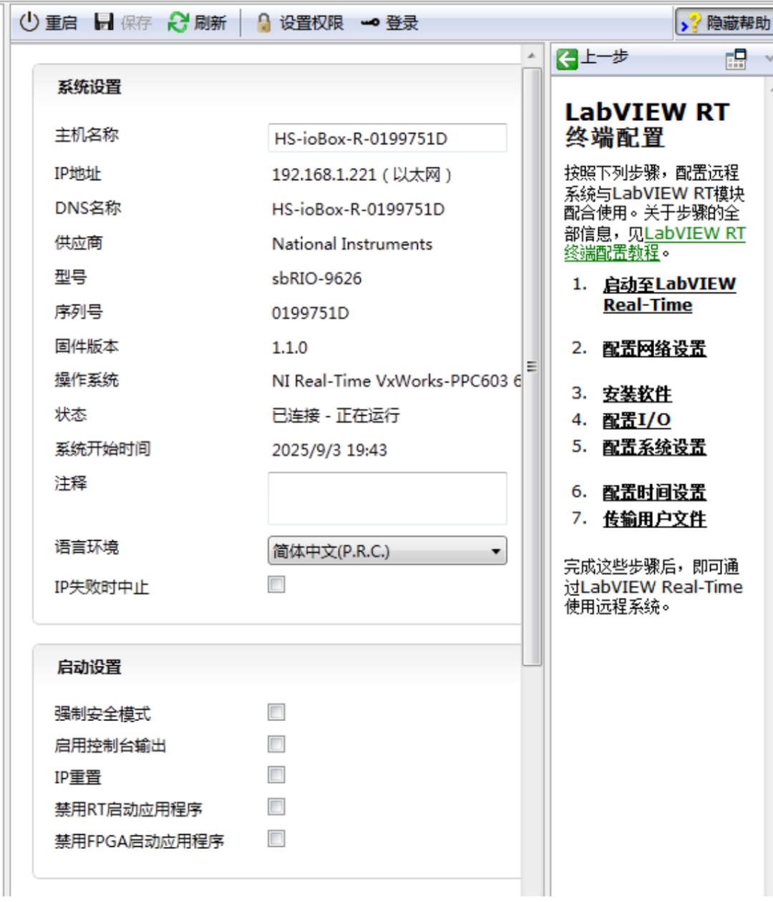Open the 传输用户文件 help link
Screen dimensions: 773x902
click(654, 519)
